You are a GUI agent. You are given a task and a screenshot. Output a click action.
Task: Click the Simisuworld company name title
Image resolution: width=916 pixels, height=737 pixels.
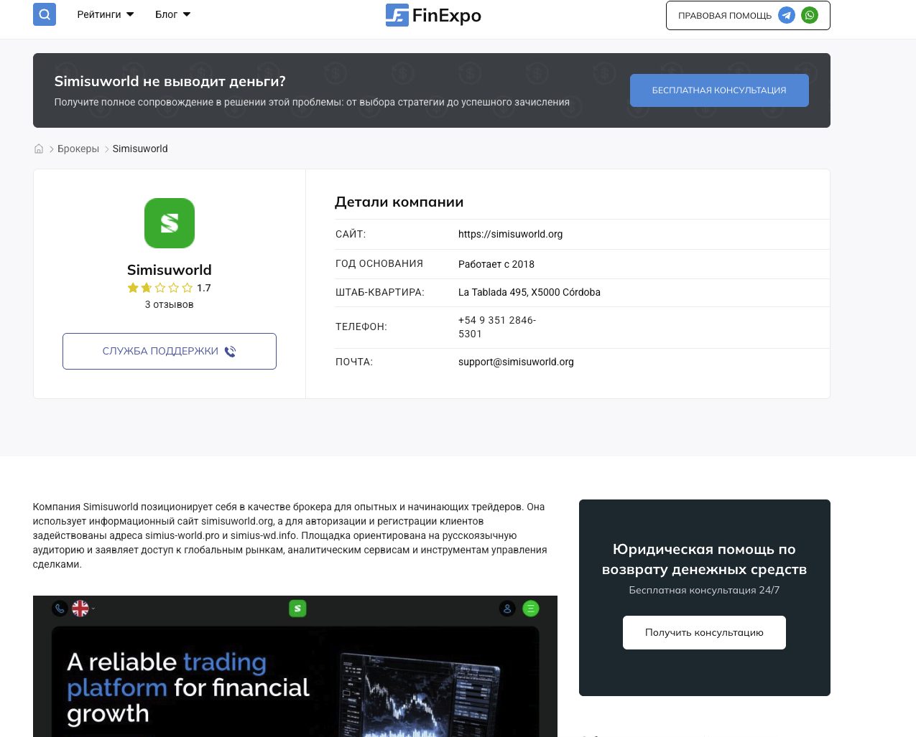[x=170, y=270]
